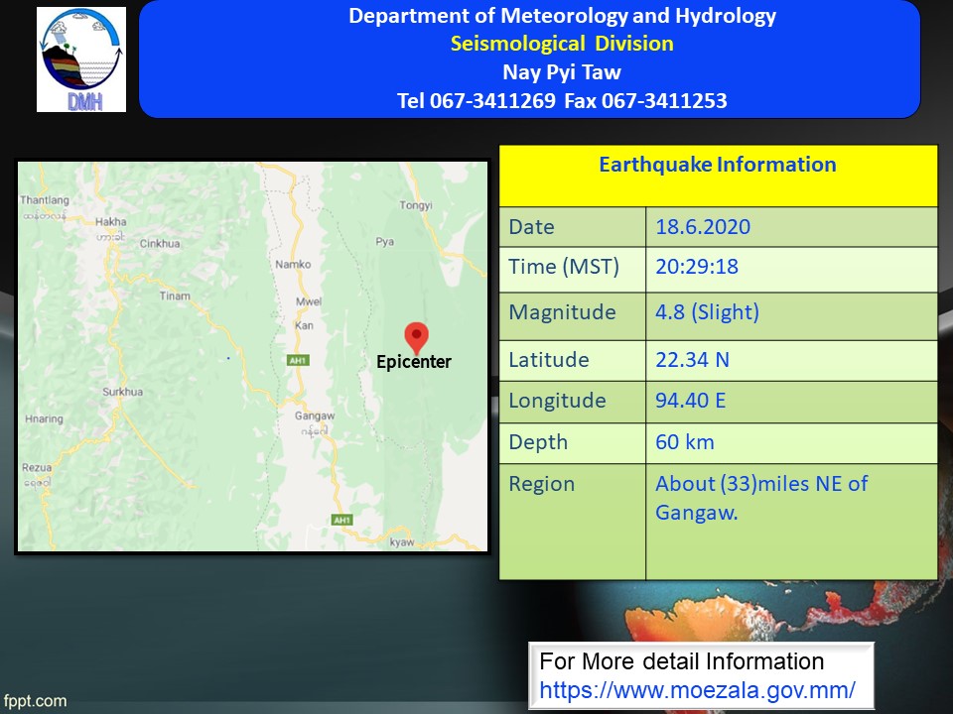
Task: Select the Gangaw town label on the map
Action: (313, 416)
